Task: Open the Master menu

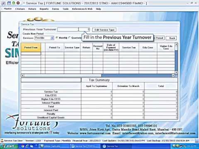Action: 8,9
